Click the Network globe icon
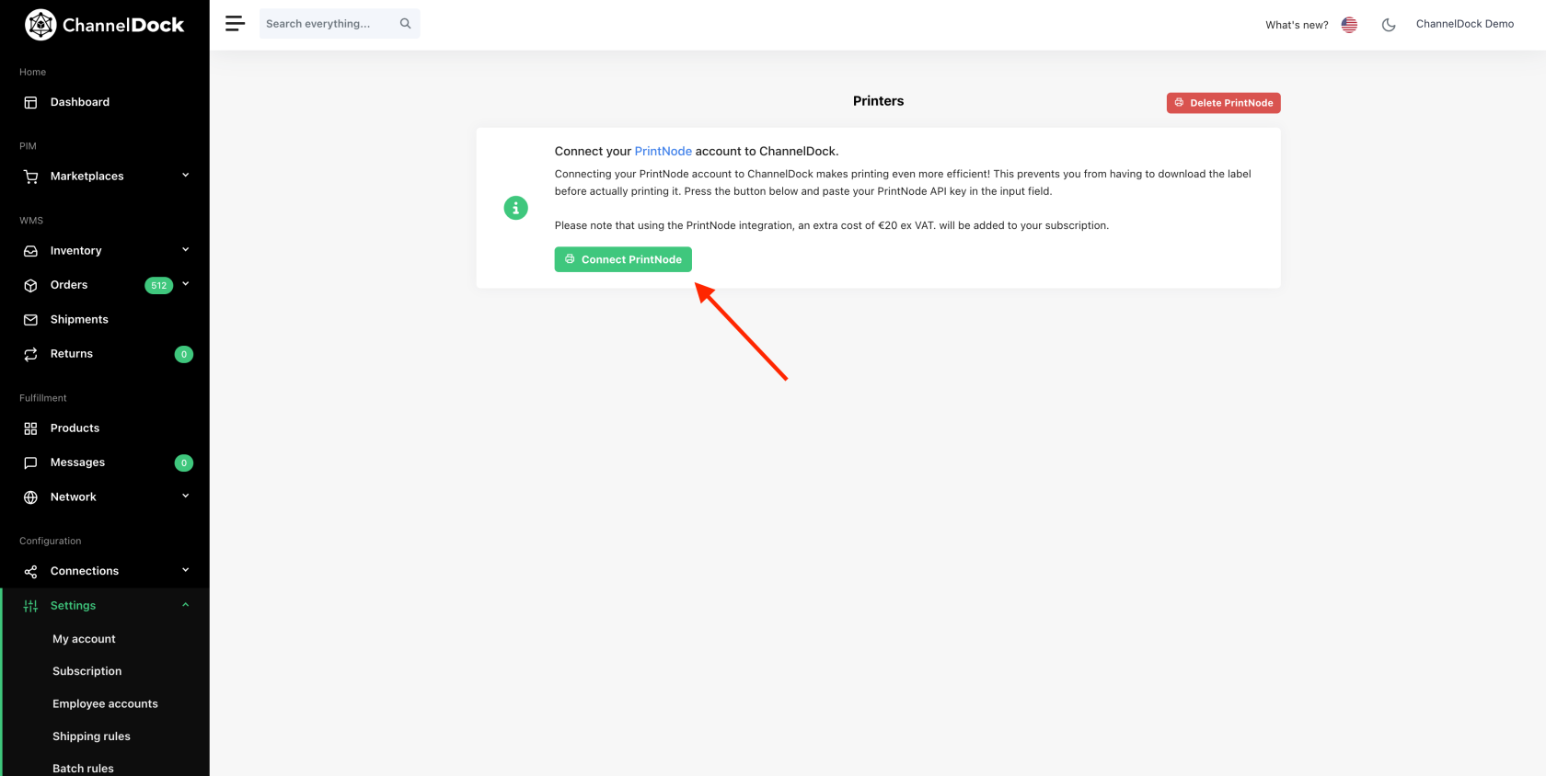Screen dimensions: 1546x776 click(30, 497)
